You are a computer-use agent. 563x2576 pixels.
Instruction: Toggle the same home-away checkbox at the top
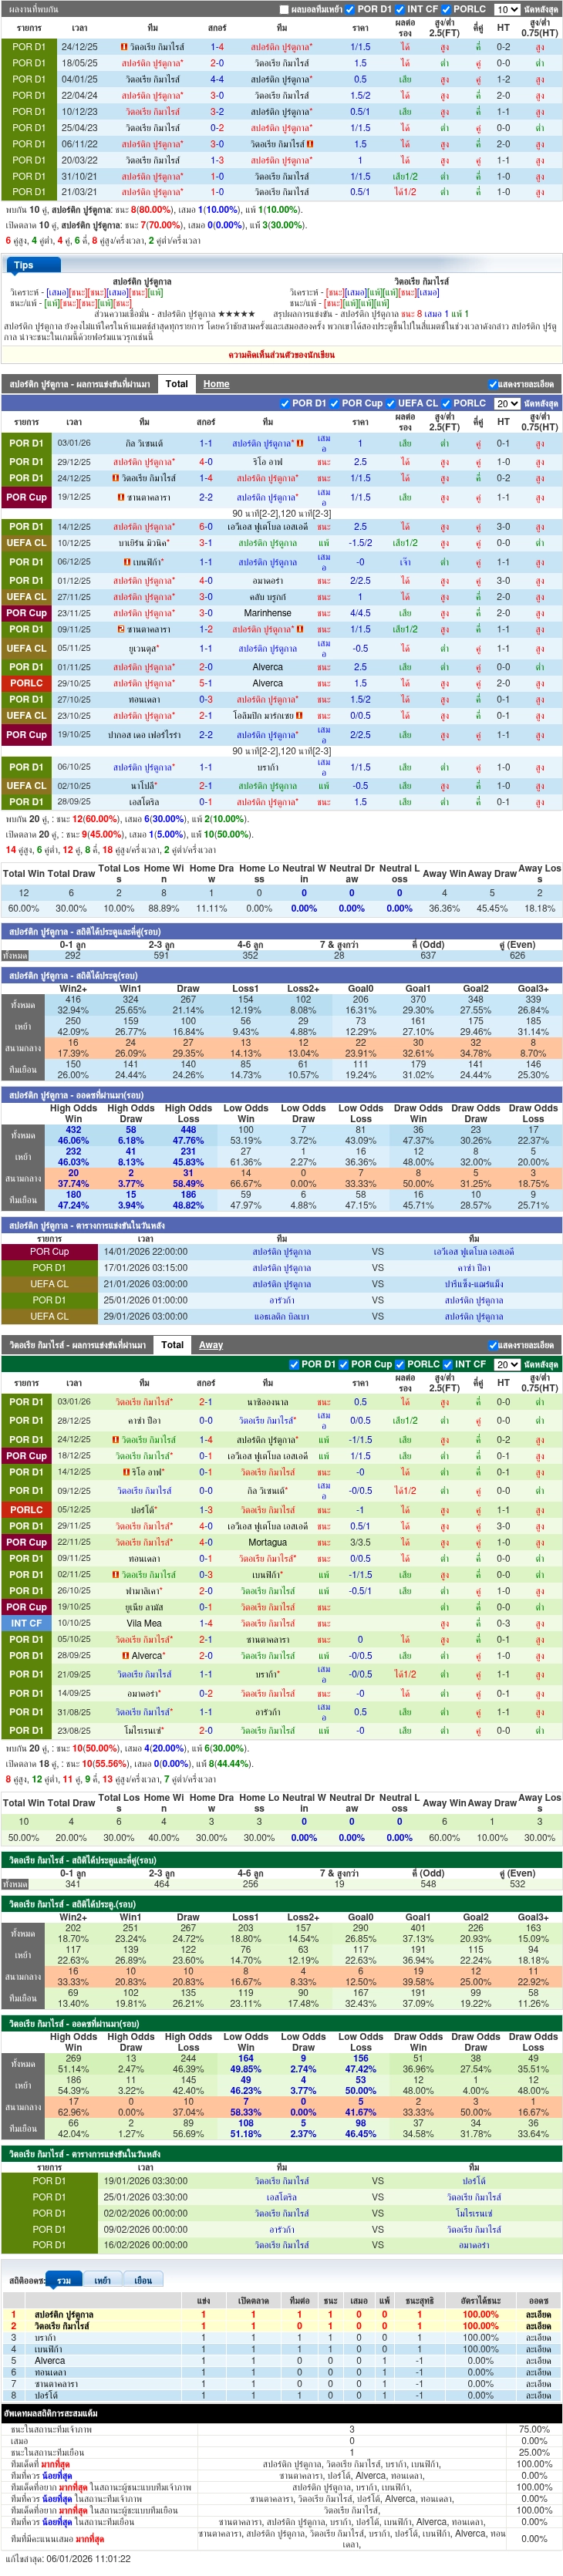pos(284,9)
